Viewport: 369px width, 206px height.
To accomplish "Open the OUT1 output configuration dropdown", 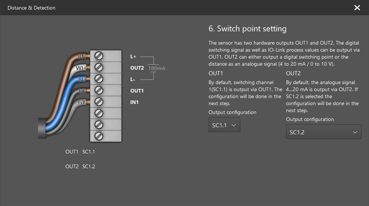I will (224, 125).
